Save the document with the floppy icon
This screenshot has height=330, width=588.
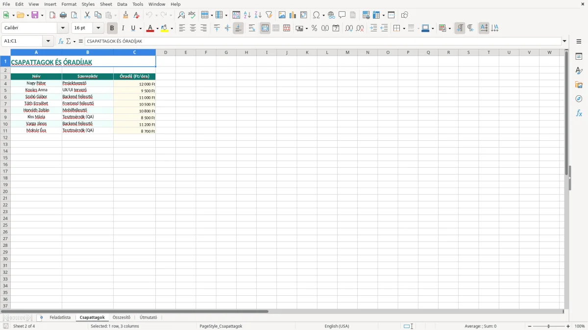point(35,15)
